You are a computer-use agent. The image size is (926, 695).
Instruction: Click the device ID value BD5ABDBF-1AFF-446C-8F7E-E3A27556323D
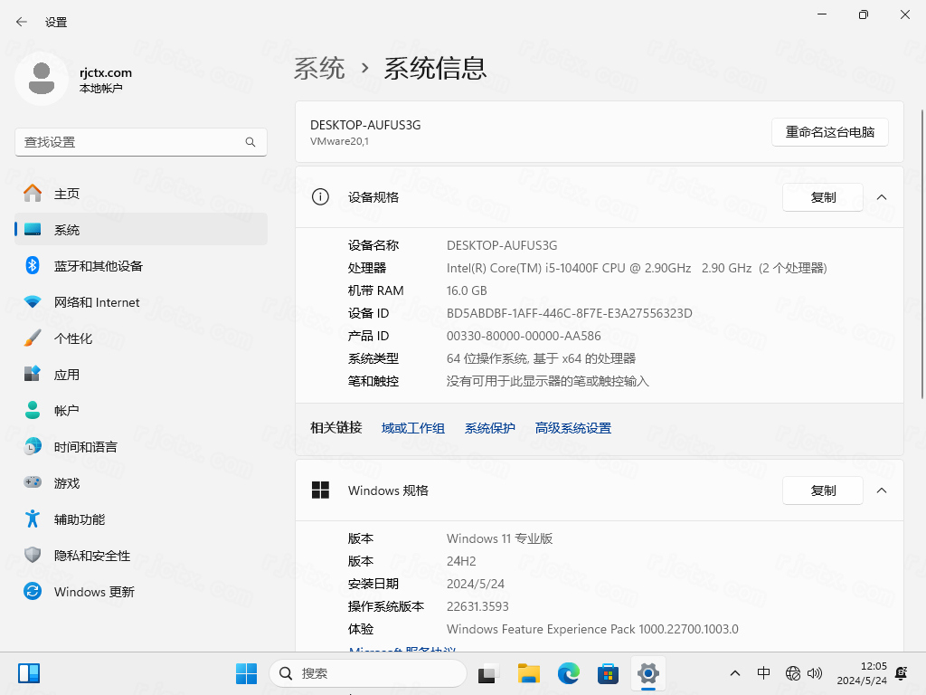[x=570, y=313]
